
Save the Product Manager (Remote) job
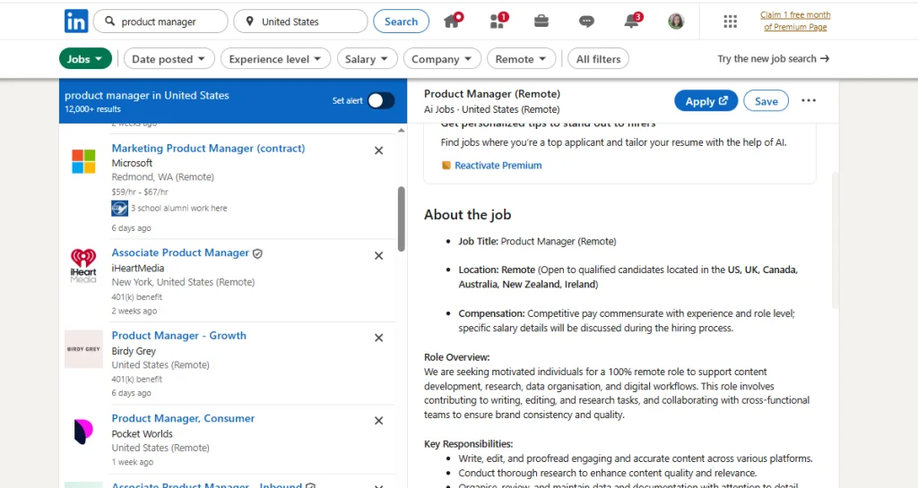[x=766, y=100]
